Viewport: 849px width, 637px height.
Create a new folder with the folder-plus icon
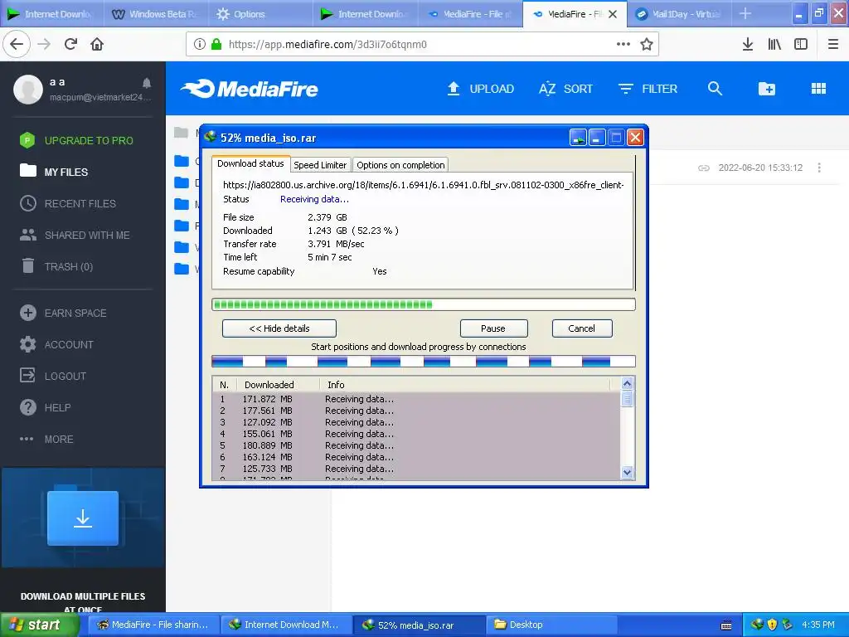tap(767, 89)
